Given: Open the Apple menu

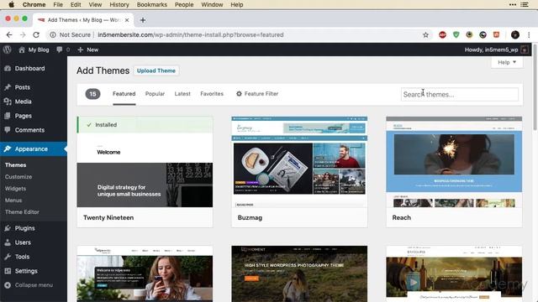Looking at the screenshot, I should click(11, 4).
